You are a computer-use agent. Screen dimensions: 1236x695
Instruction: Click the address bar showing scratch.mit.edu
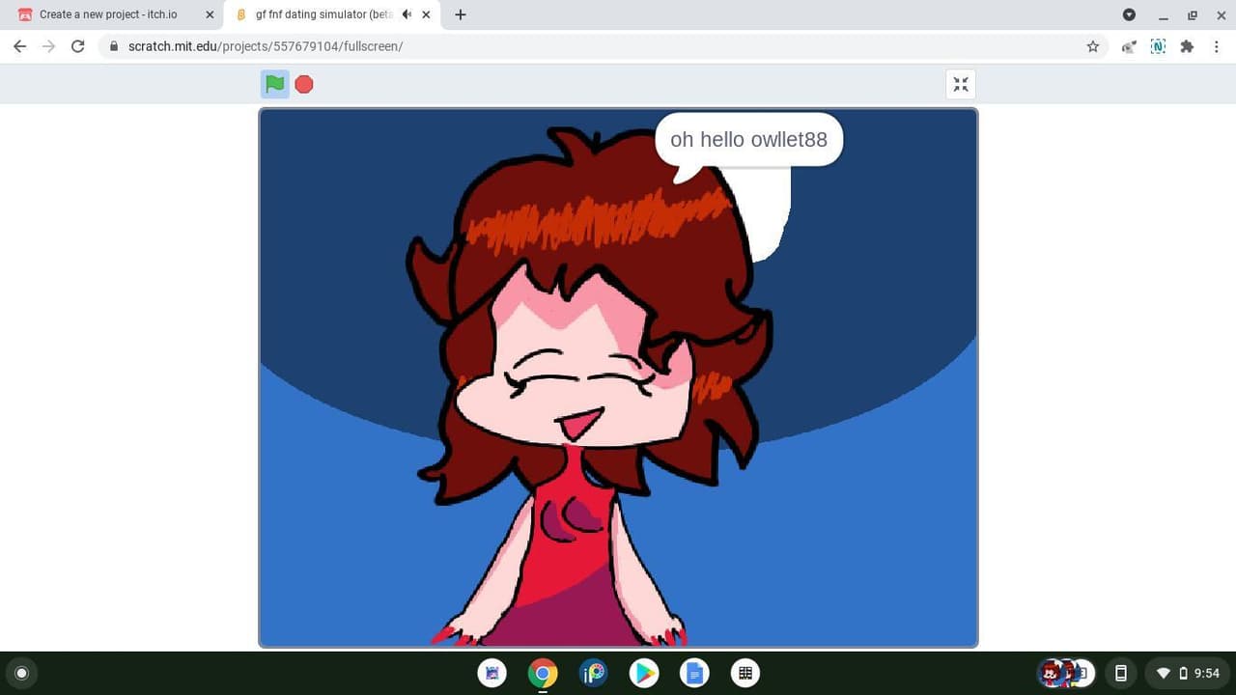coord(604,46)
